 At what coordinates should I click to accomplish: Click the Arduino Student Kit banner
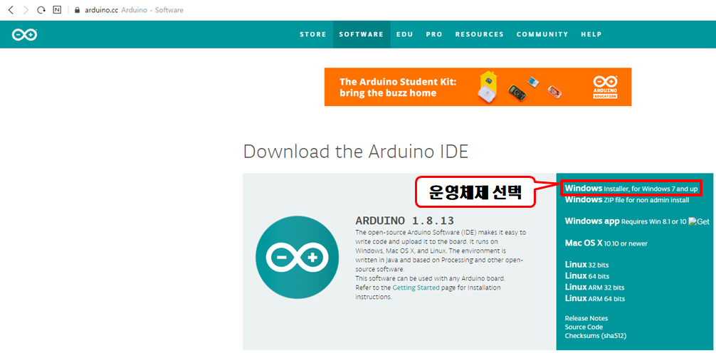pos(478,87)
